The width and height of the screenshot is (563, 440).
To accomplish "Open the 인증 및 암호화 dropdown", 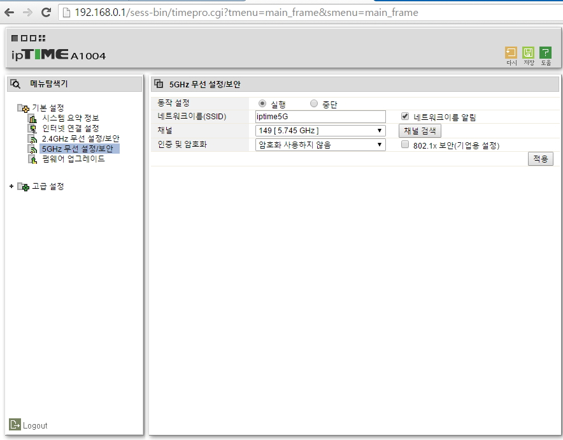I will (x=320, y=145).
